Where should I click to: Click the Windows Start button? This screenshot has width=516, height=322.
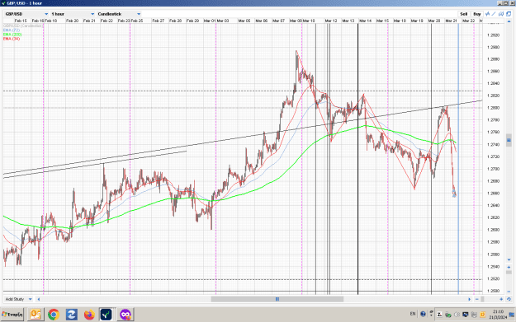(x=12, y=315)
